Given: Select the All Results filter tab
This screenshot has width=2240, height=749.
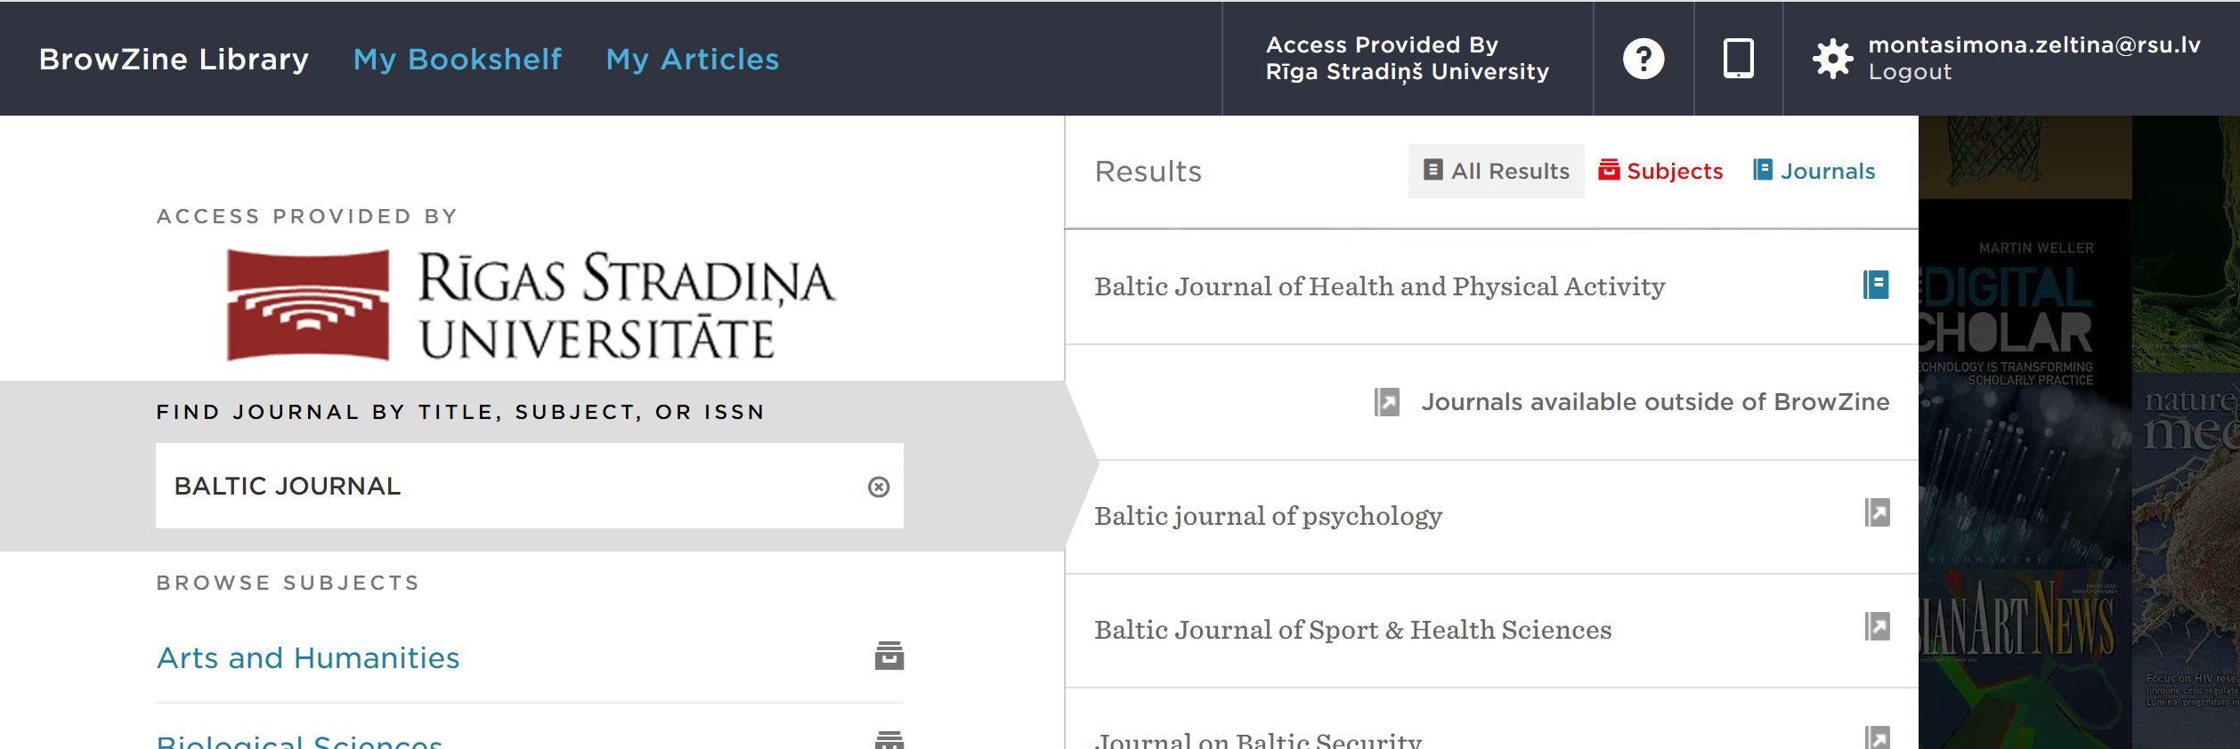Looking at the screenshot, I should [1497, 171].
